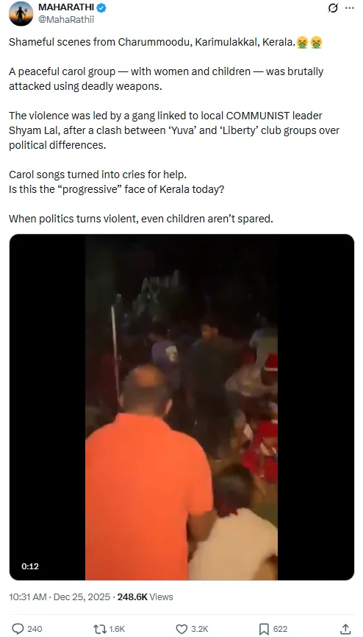Image resolution: width=363 pixels, height=637 pixels.
Task: Repost this tweet via retweet icon
Action: 99,629
